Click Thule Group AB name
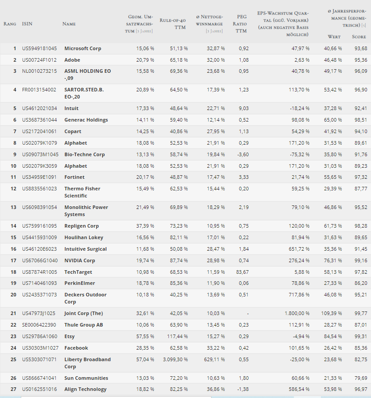The width and height of the screenshot is (371, 398). click(x=84, y=325)
